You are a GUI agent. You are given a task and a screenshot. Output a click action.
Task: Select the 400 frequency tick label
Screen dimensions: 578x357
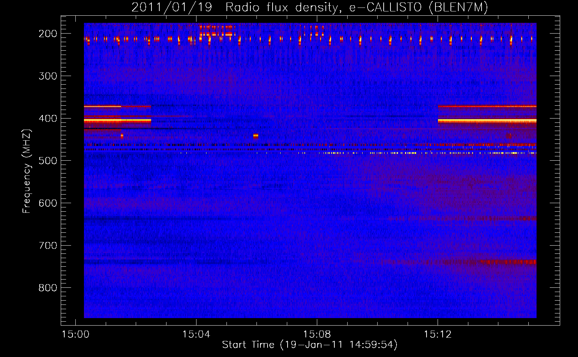click(48, 119)
